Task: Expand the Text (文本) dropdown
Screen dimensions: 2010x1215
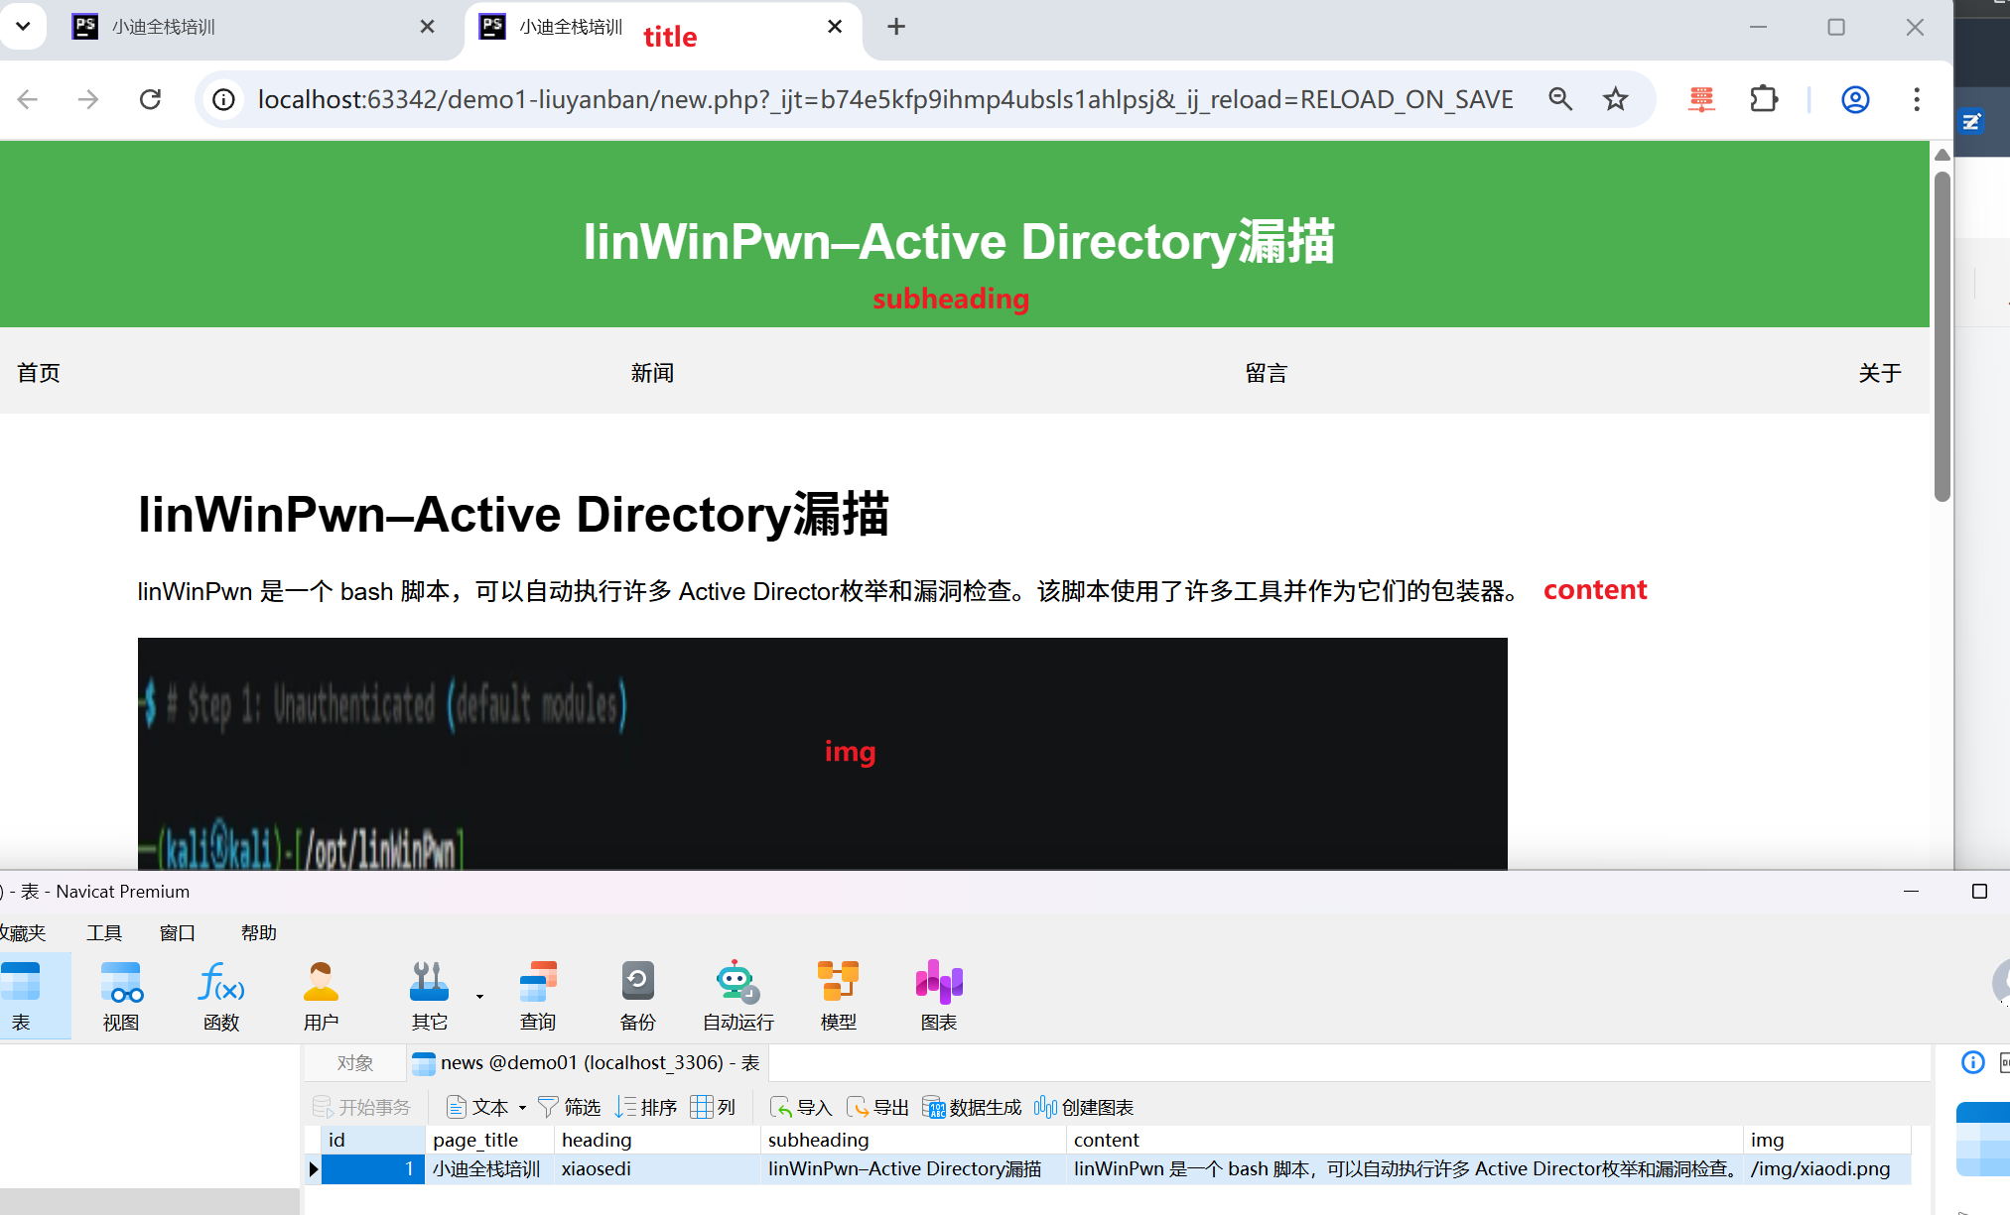Action: [522, 1108]
